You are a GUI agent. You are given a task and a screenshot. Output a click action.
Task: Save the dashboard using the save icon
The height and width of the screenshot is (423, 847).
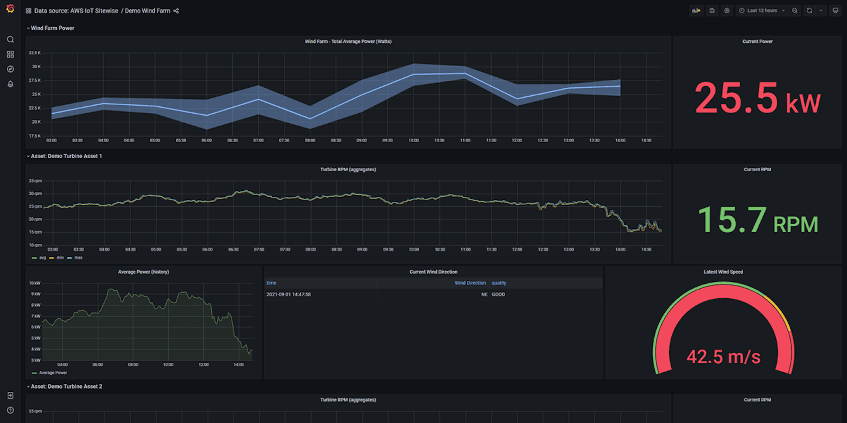coord(712,11)
